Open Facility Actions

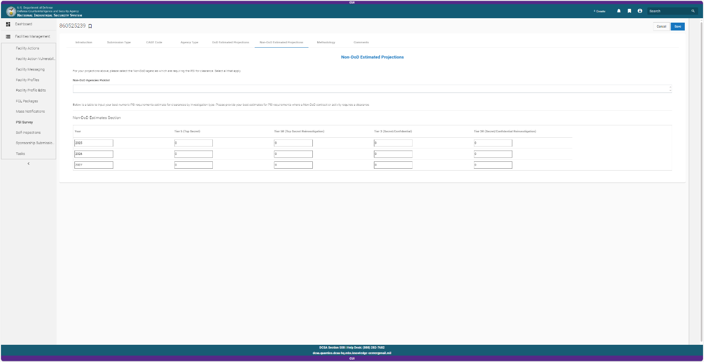click(x=29, y=48)
